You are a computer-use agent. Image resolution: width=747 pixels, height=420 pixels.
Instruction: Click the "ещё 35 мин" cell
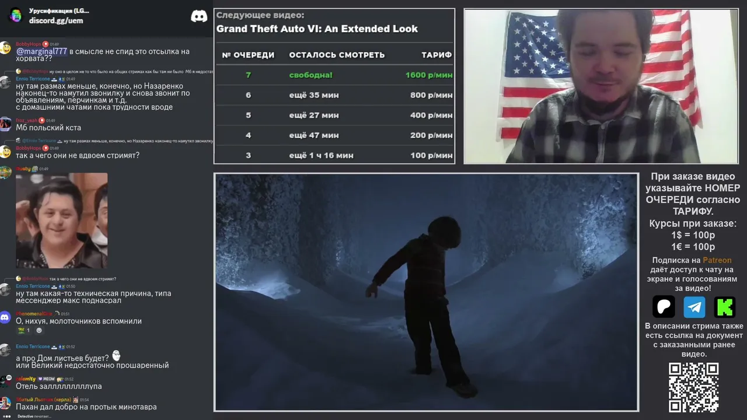tap(314, 95)
